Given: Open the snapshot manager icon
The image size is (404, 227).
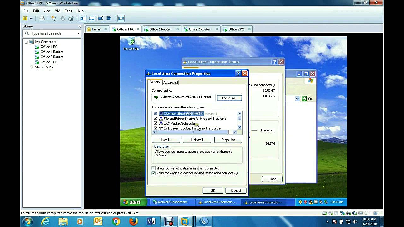Looking at the screenshot, I should [x=71, y=19].
